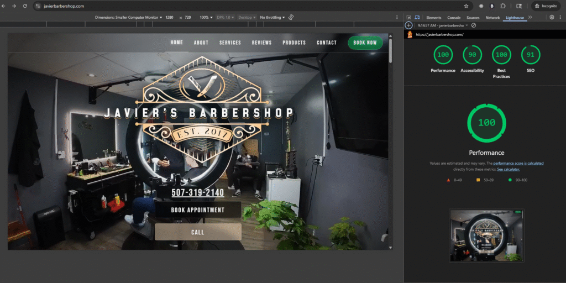Image resolution: width=566 pixels, height=283 pixels.
Task: Click the green Book Now button
Action: pos(365,43)
